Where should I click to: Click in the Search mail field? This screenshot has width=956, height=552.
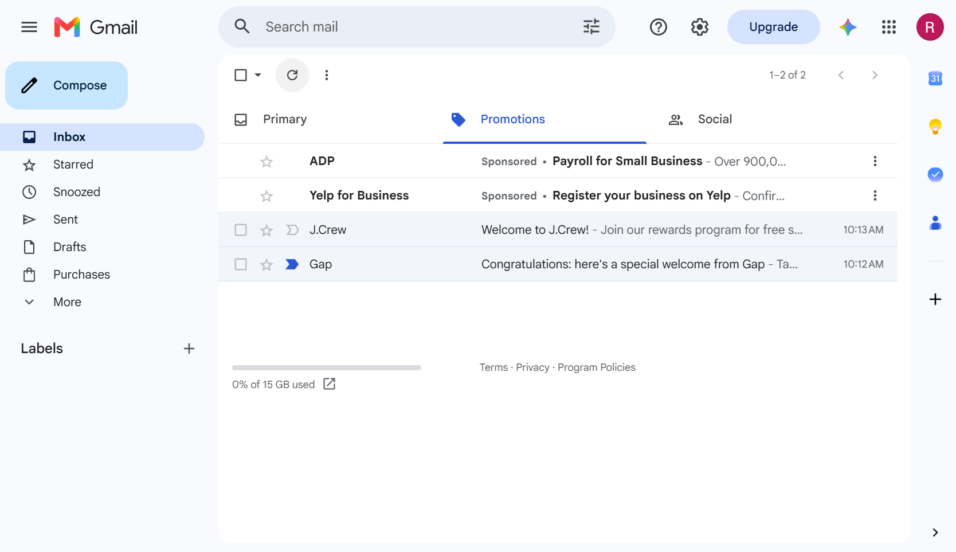click(417, 27)
